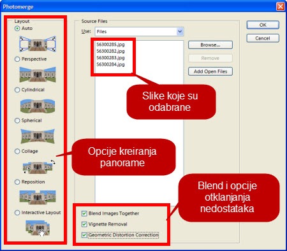This screenshot has width=287, height=251.
Task: Confirm with the OK button
Action: (263, 25)
